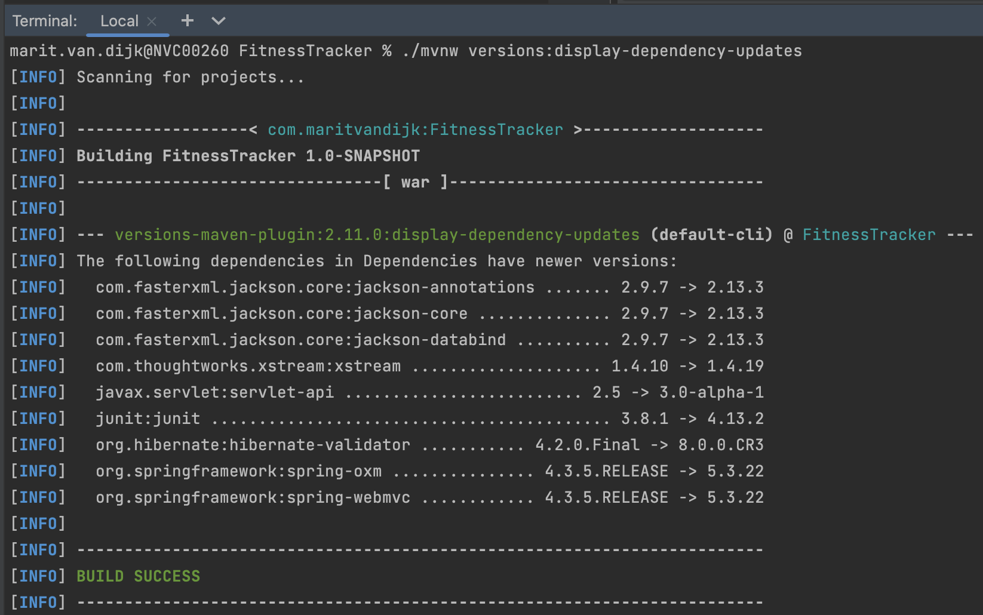Expand the terminal session list chevron
The height and width of the screenshot is (615, 983).
218,21
